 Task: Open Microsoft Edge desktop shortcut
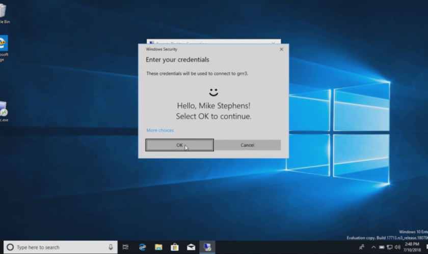[x=3, y=46]
